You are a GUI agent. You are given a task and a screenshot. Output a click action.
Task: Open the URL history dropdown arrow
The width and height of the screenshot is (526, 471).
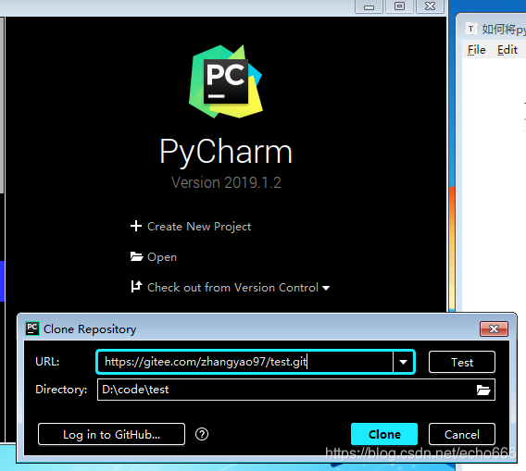(x=403, y=362)
